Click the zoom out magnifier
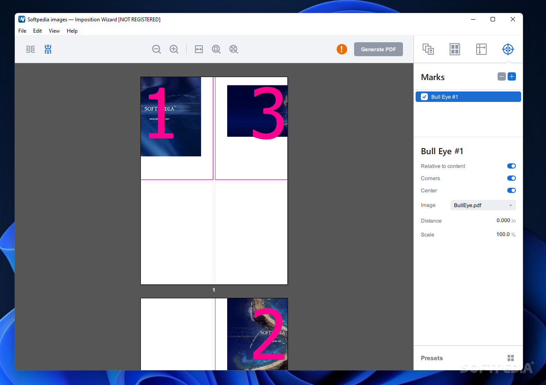The image size is (546, 385). tap(157, 49)
